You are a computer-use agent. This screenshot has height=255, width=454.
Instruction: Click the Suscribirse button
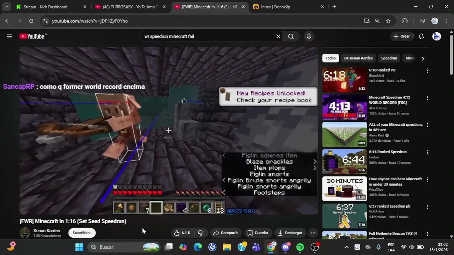(82, 233)
